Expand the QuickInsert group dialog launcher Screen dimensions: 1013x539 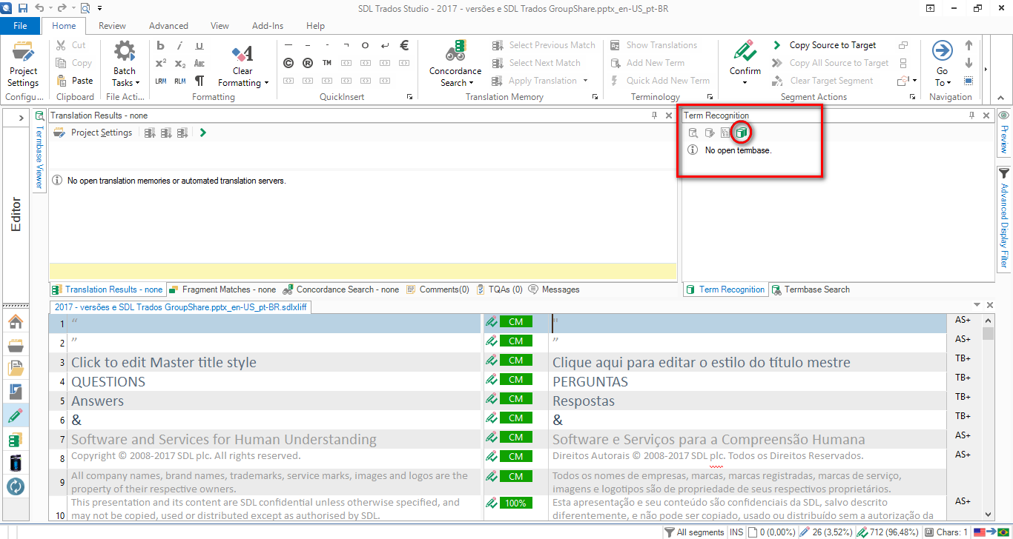(409, 97)
